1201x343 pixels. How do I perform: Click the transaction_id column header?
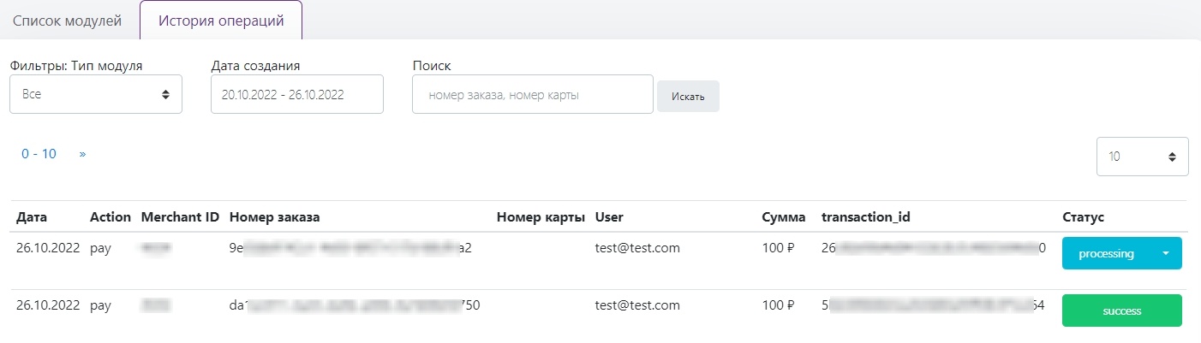tap(865, 217)
